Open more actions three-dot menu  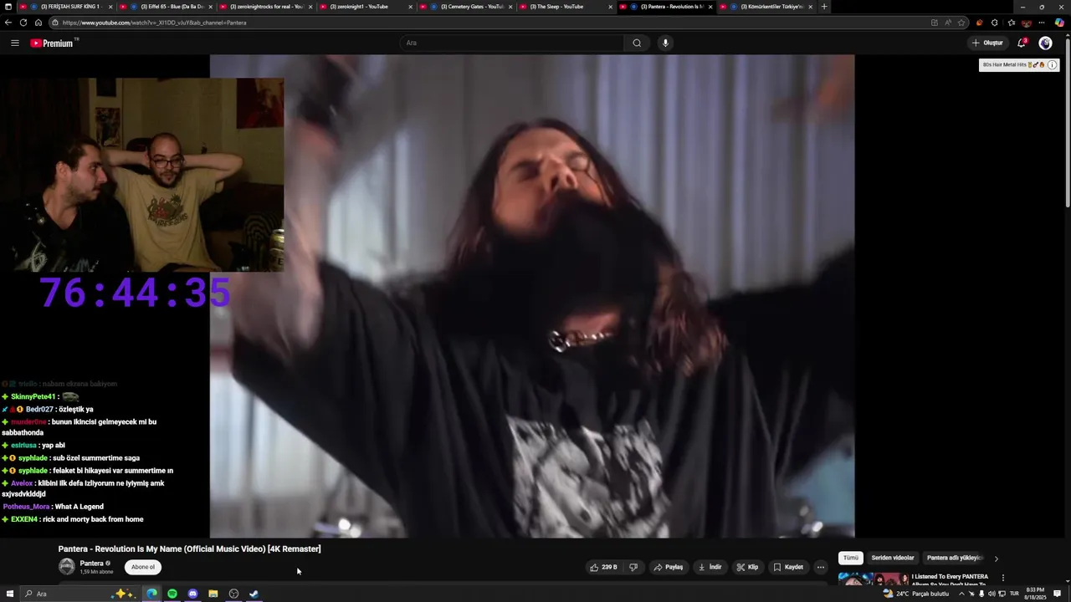tap(820, 567)
